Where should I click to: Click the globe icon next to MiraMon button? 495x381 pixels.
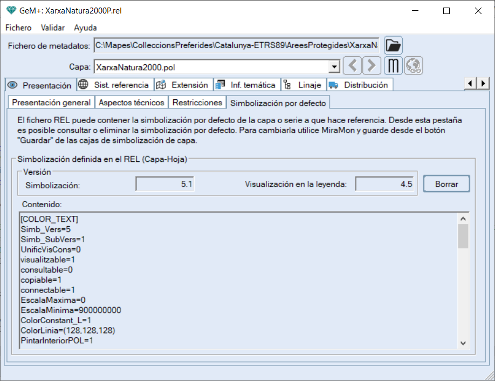[414, 66]
